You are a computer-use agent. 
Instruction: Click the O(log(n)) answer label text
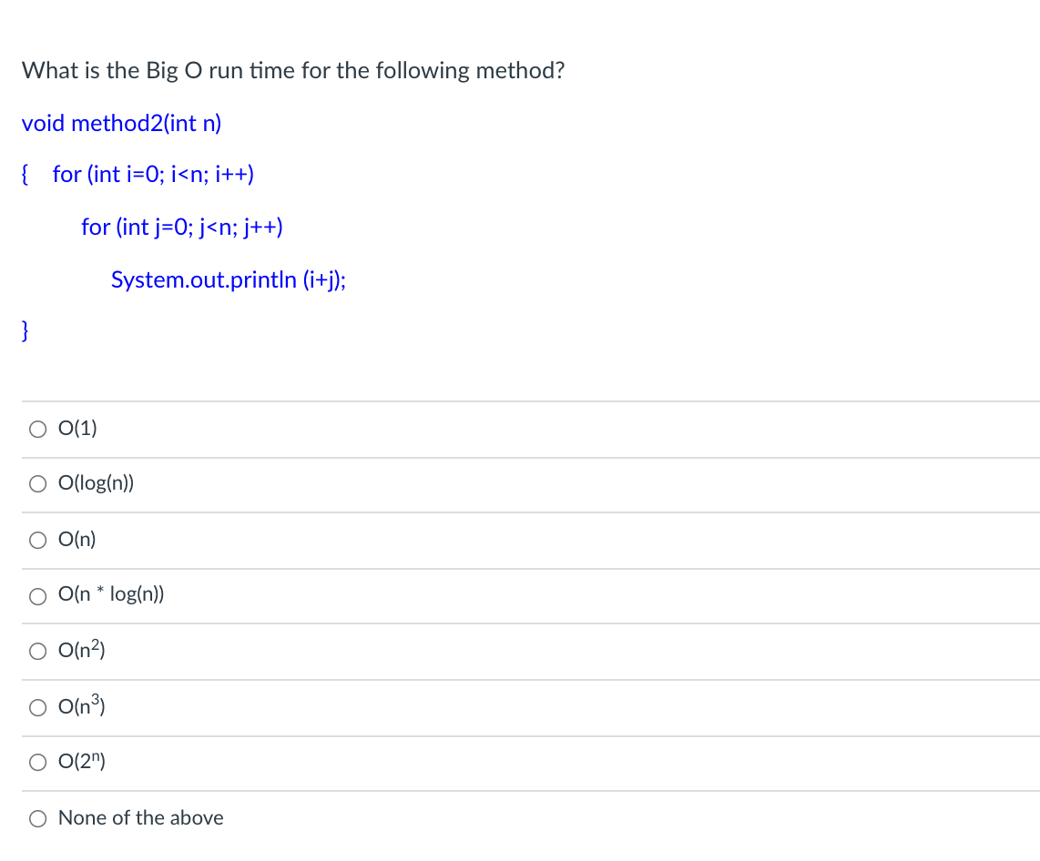97,483
